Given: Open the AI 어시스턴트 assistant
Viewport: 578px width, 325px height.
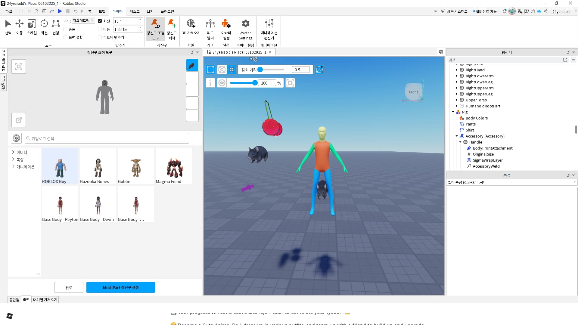Looking at the screenshot, I should click(454, 11).
